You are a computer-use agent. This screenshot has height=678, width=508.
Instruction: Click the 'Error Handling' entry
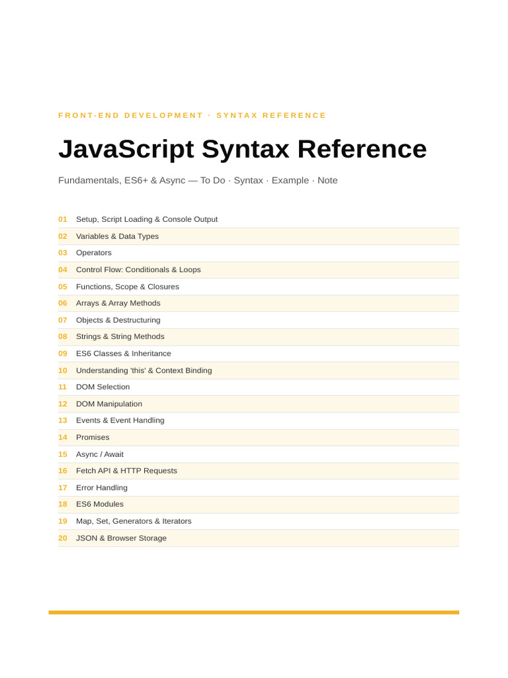point(259,488)
